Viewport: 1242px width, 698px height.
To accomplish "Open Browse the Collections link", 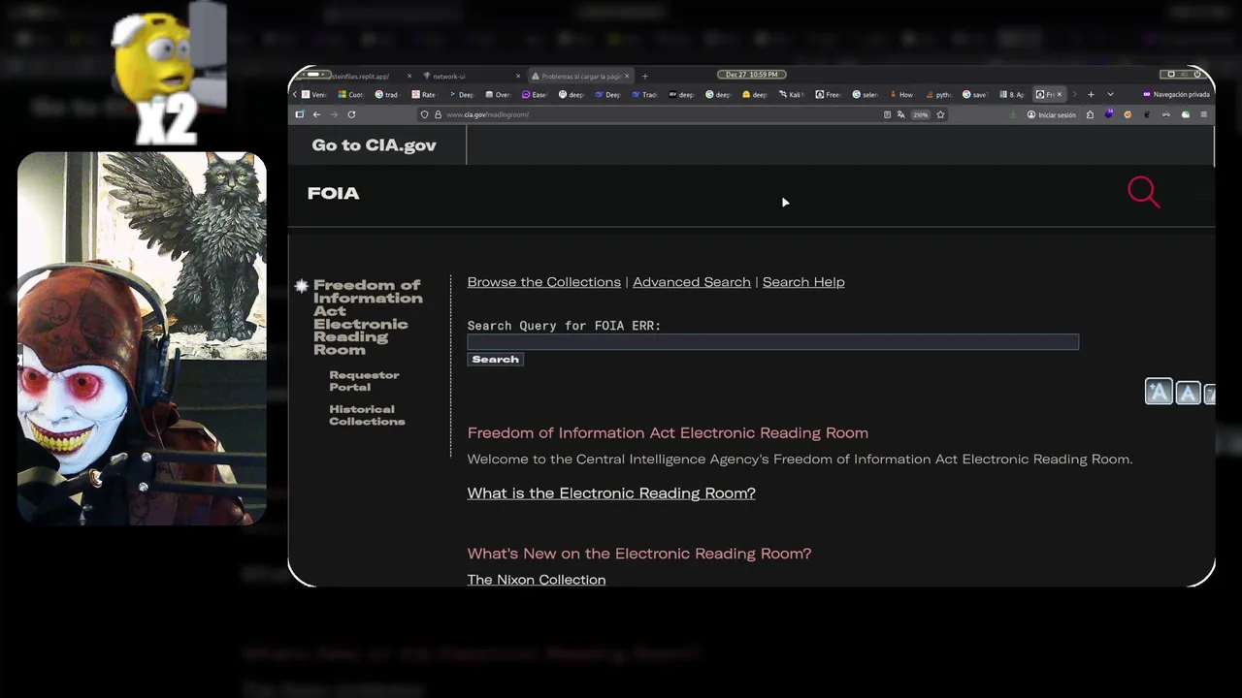I will pos(543,282).
